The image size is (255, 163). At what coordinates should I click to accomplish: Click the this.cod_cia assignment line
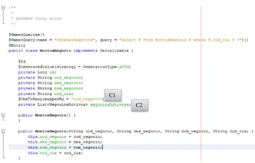coord(55,153)
